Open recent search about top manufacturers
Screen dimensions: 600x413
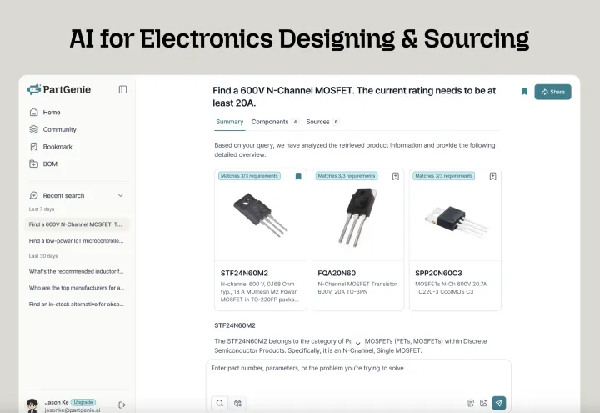pos(77,288)
